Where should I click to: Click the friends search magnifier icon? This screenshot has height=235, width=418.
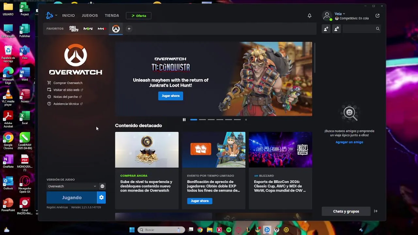(378, 29)
